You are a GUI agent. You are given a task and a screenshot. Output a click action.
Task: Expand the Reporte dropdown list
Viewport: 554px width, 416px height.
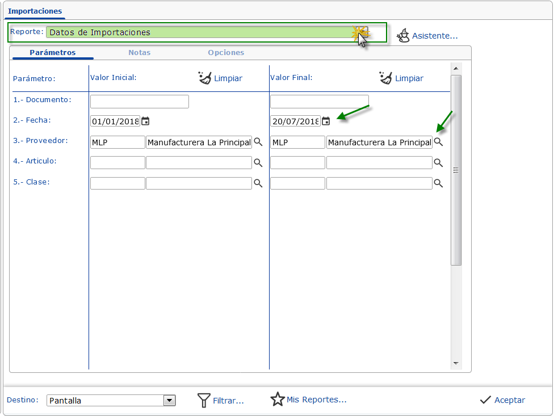pos(362,32)
